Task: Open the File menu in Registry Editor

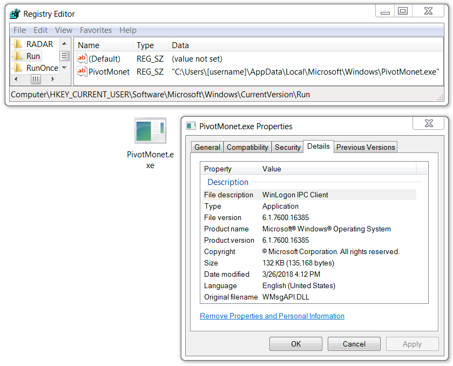Action: (x=19, y=30)
